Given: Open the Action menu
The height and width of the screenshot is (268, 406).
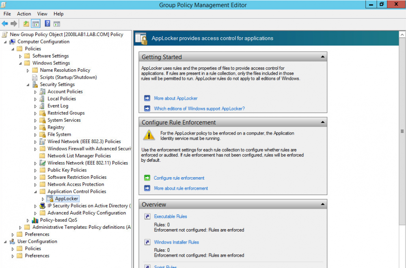Looking at the screenshot, I should coord(24,14).
